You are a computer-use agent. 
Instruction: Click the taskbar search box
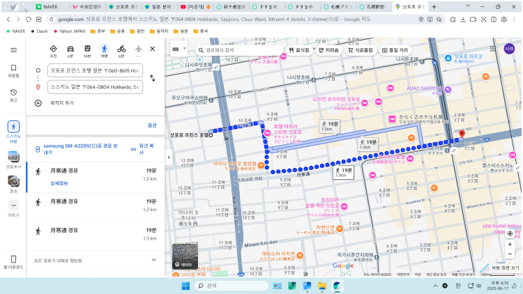pos(231,286)
